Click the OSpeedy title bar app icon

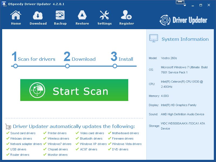pos(4,4)
